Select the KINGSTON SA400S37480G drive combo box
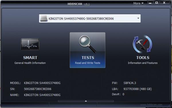 point(90,18)
